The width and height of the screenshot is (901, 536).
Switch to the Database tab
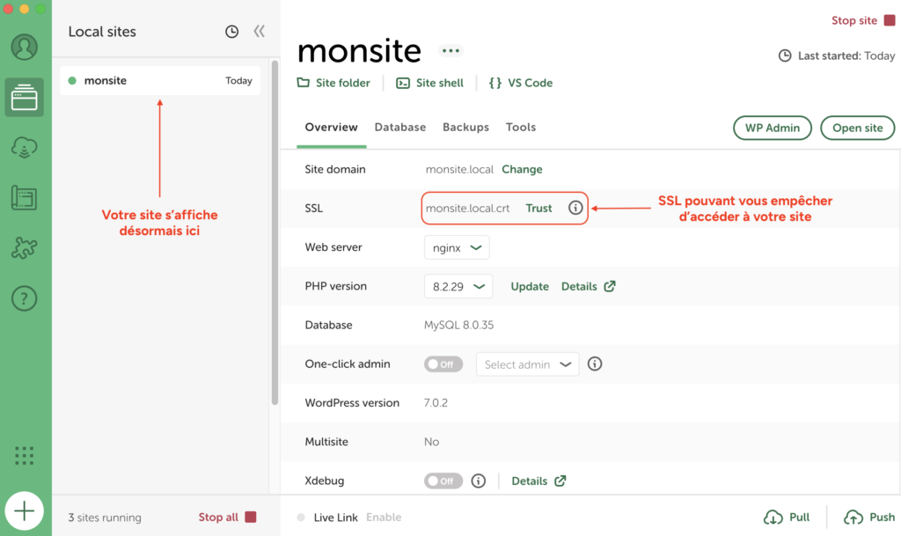(400, 127)
